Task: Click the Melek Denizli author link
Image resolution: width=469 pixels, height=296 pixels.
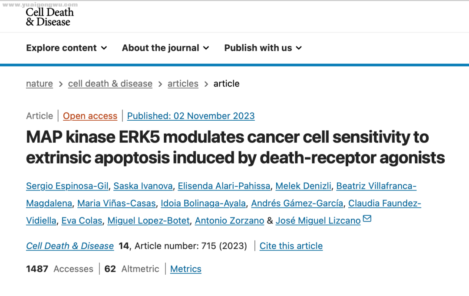Action: [303, 186]
